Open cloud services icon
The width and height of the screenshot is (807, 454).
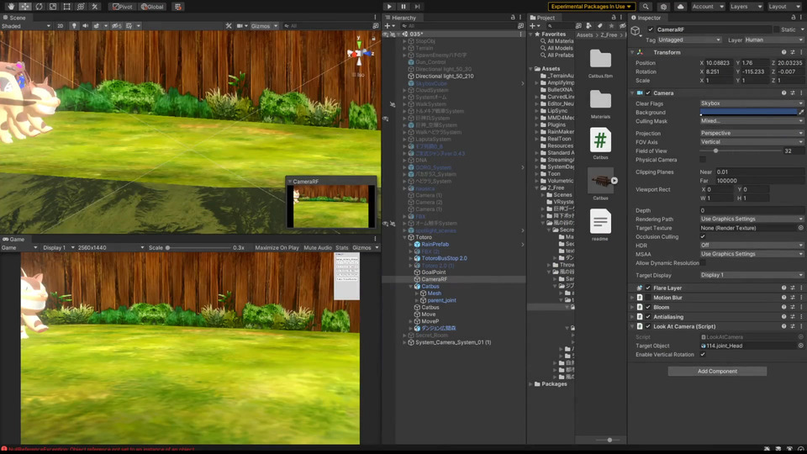(680, 7)
